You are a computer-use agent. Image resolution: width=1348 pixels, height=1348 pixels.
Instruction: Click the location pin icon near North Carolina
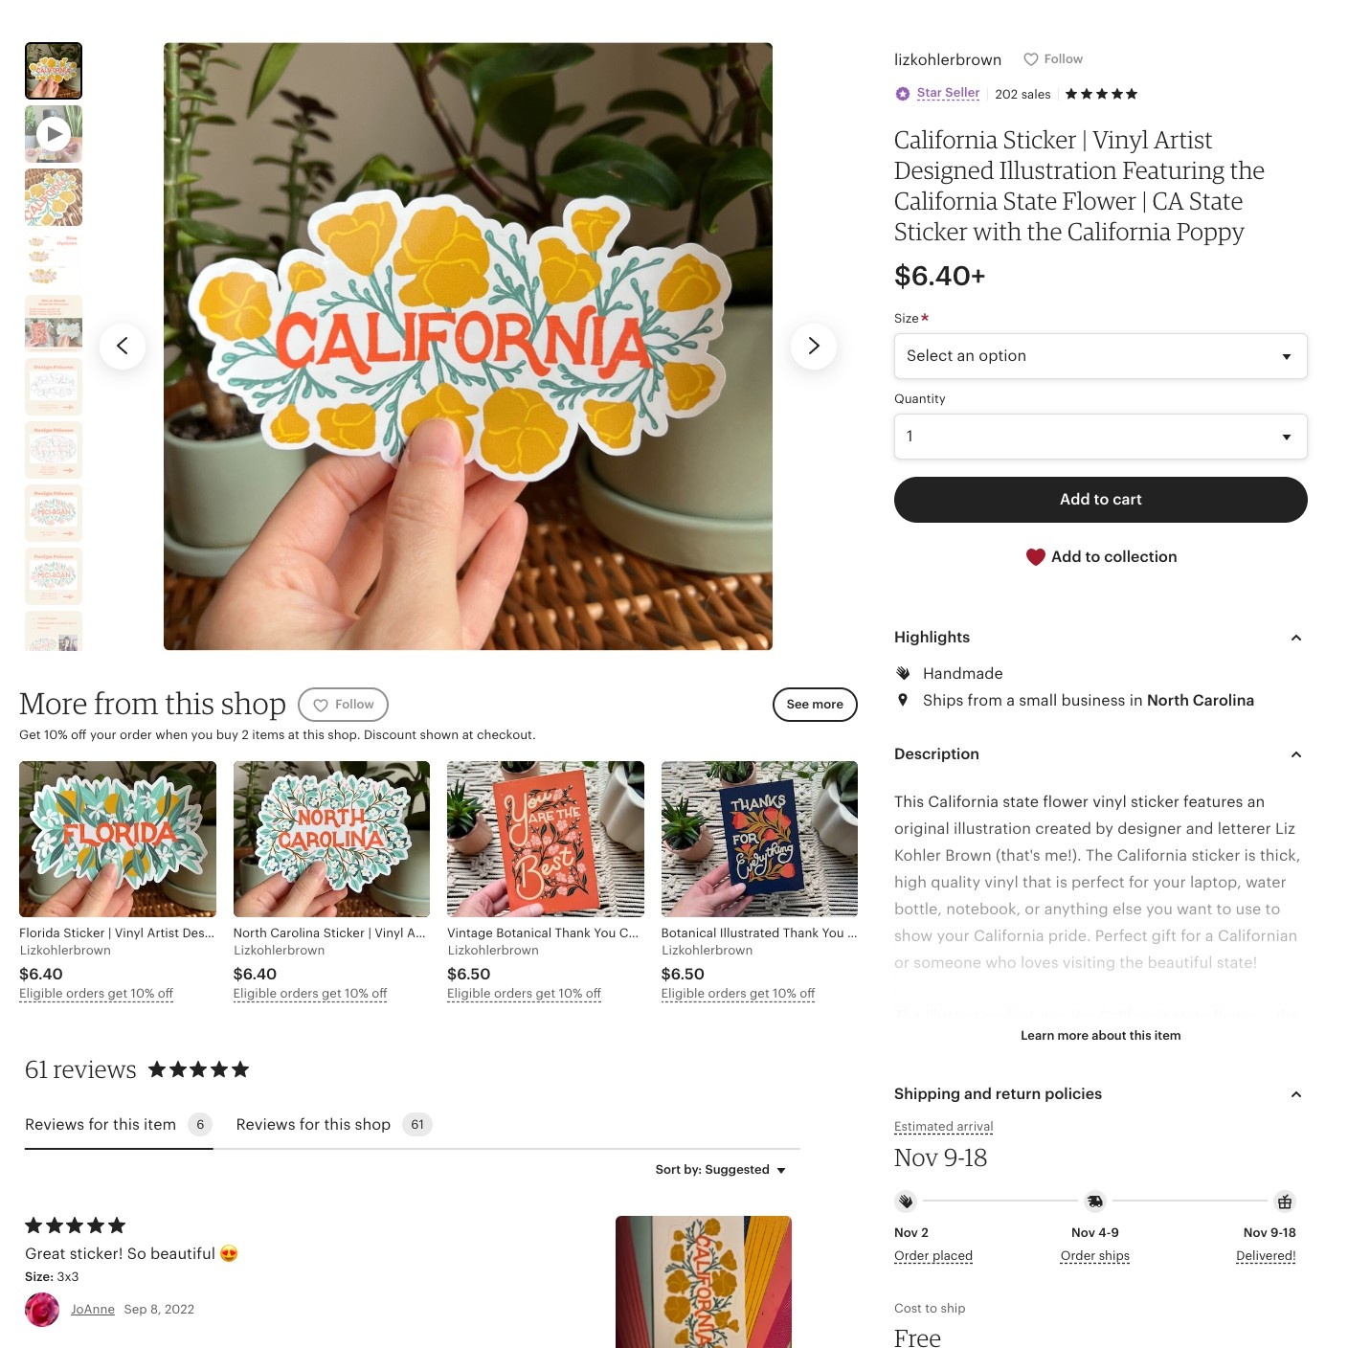[903, 700]
